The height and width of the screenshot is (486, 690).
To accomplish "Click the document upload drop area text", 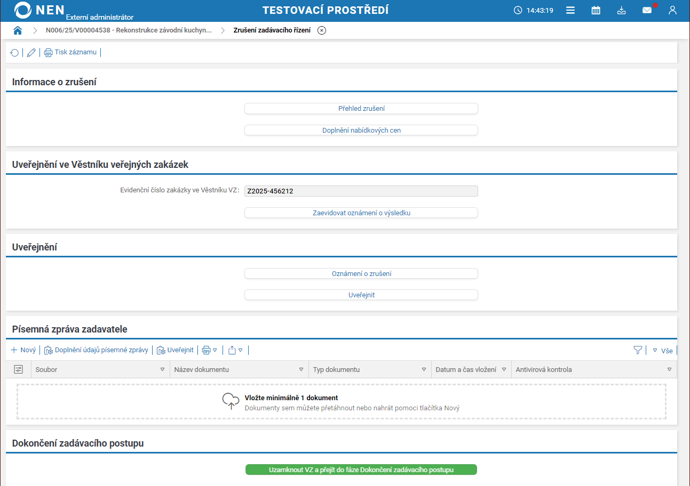I will [352, 403].
